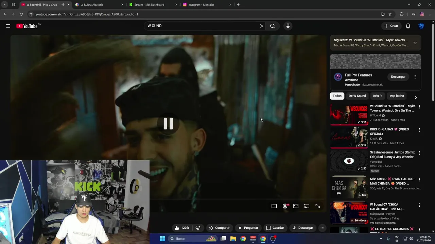The width and height of the screenshot is (435, 244).
Task: Click the Preguntar button
Action: [248, 228]
